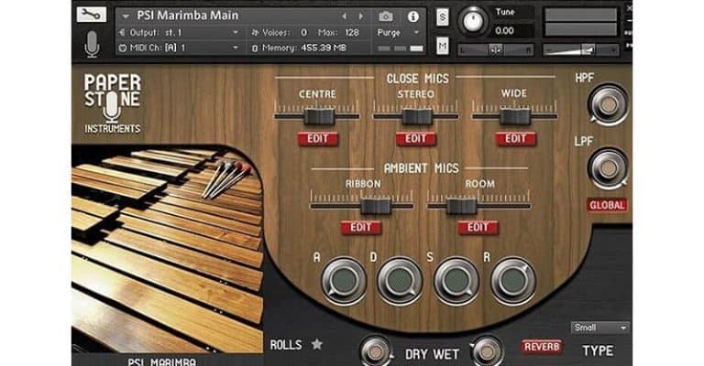Click the ROLLS star icon
Viewport: 704px width, 366px height.
coord(317,344)
